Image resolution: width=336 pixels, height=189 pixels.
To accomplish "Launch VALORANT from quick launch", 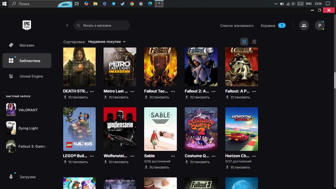I will click(27, 110).
